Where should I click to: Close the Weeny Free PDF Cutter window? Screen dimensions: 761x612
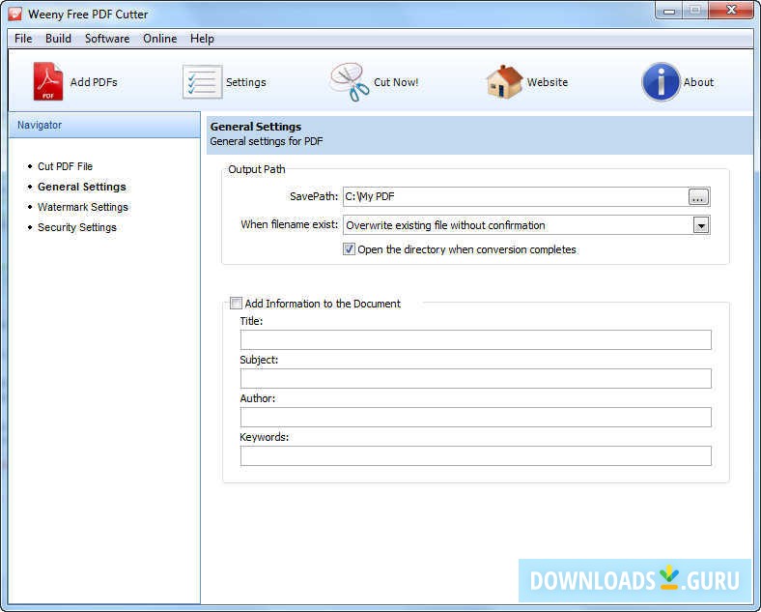731,11
